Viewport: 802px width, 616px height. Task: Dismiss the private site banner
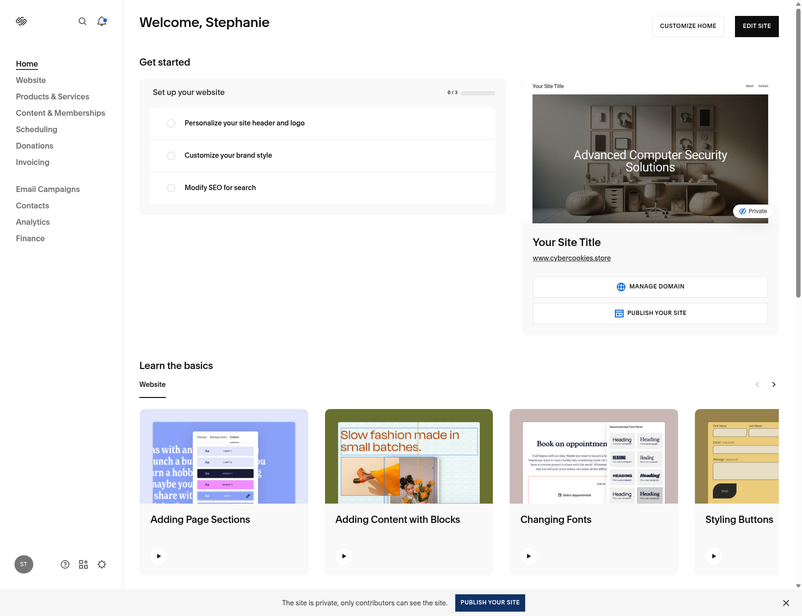click(x=786, y=603)
